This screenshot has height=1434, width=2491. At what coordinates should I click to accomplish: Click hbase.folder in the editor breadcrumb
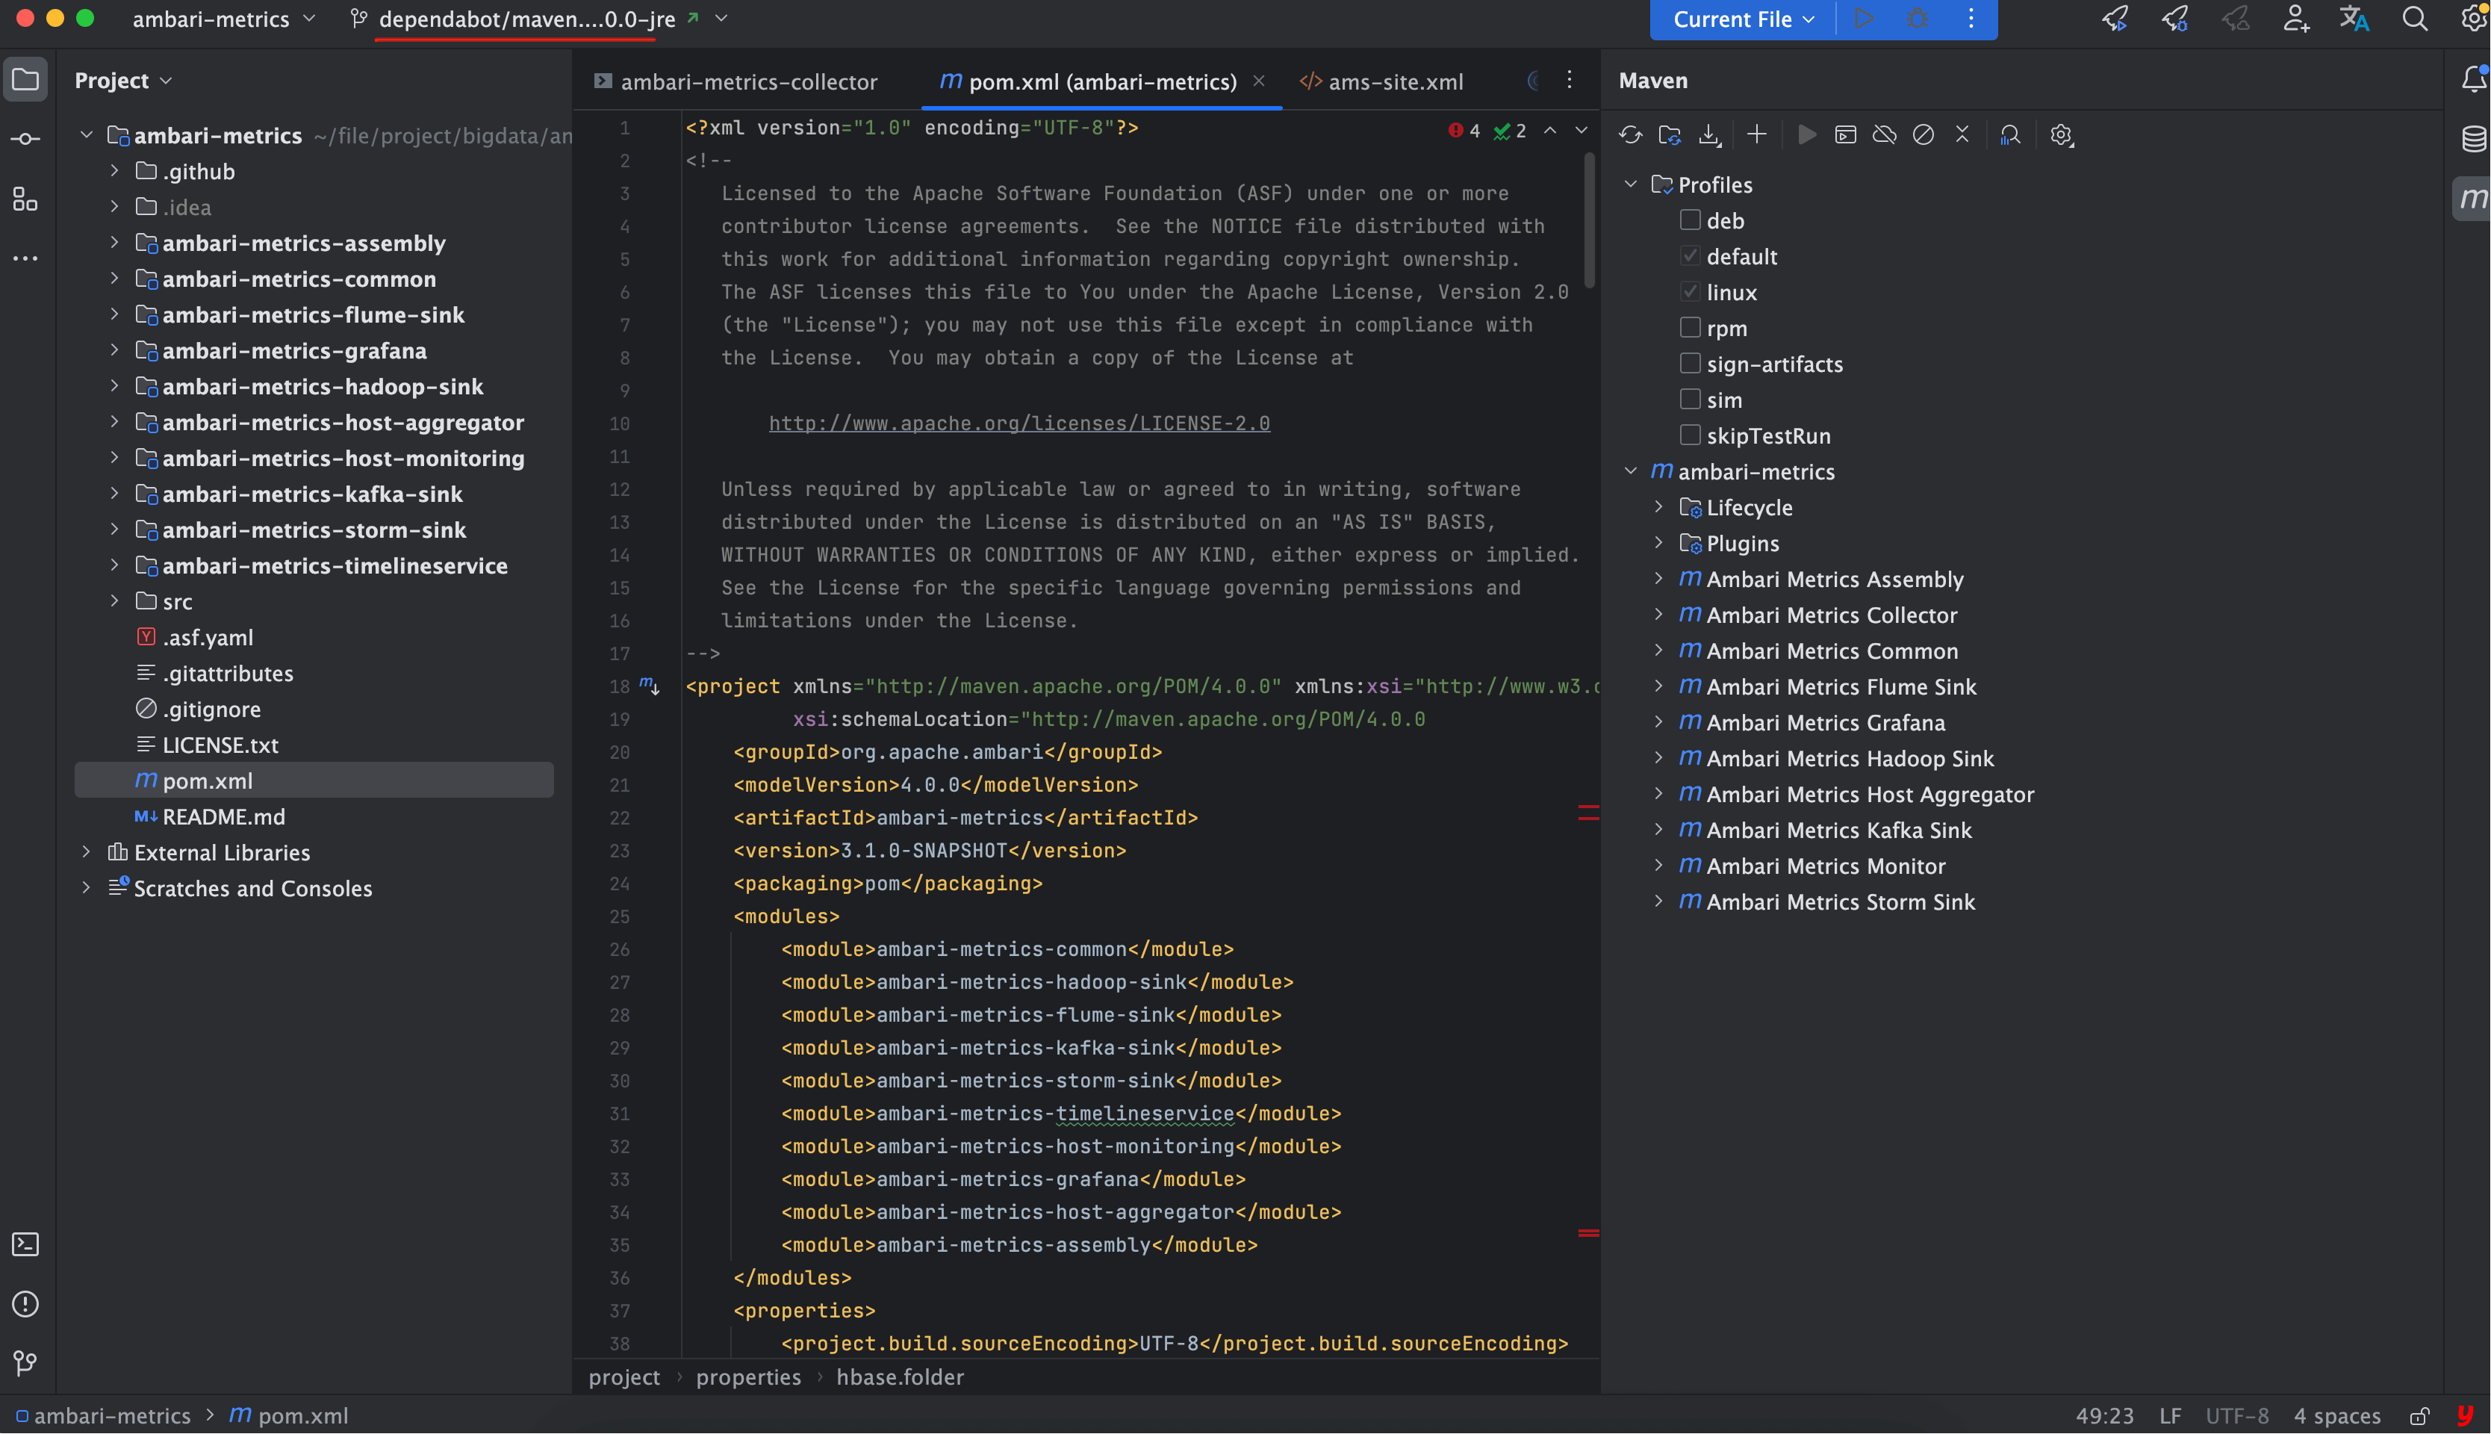click(900, 1377)
